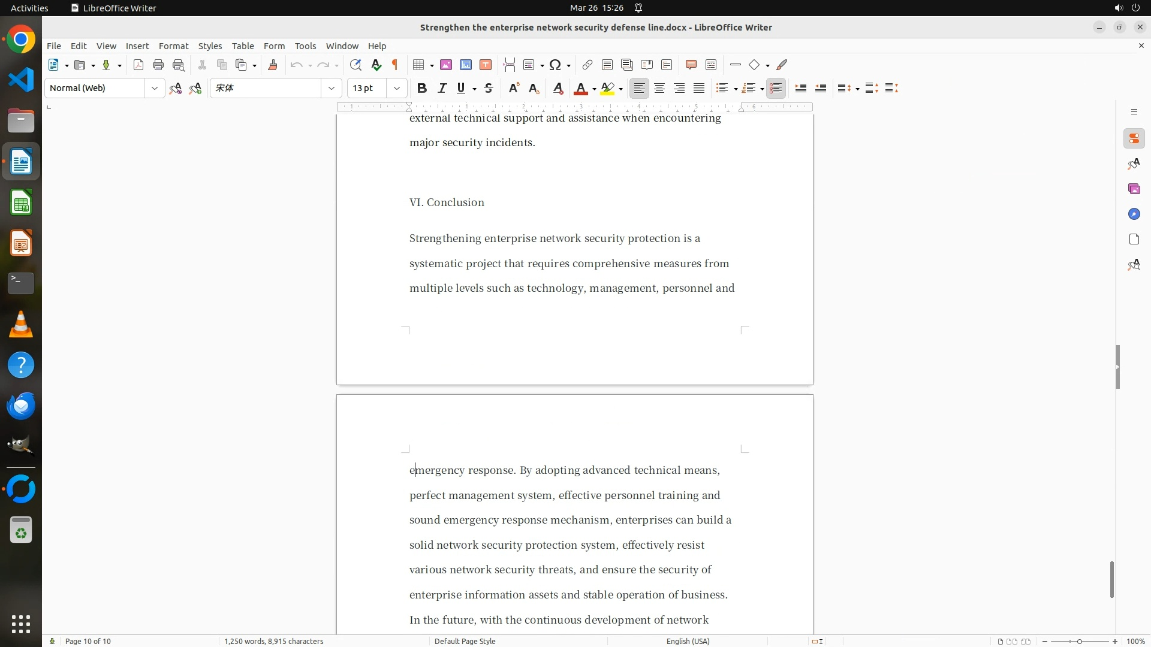
Task: Apply strikethrough formatting
Action: [x=489, y=89]
